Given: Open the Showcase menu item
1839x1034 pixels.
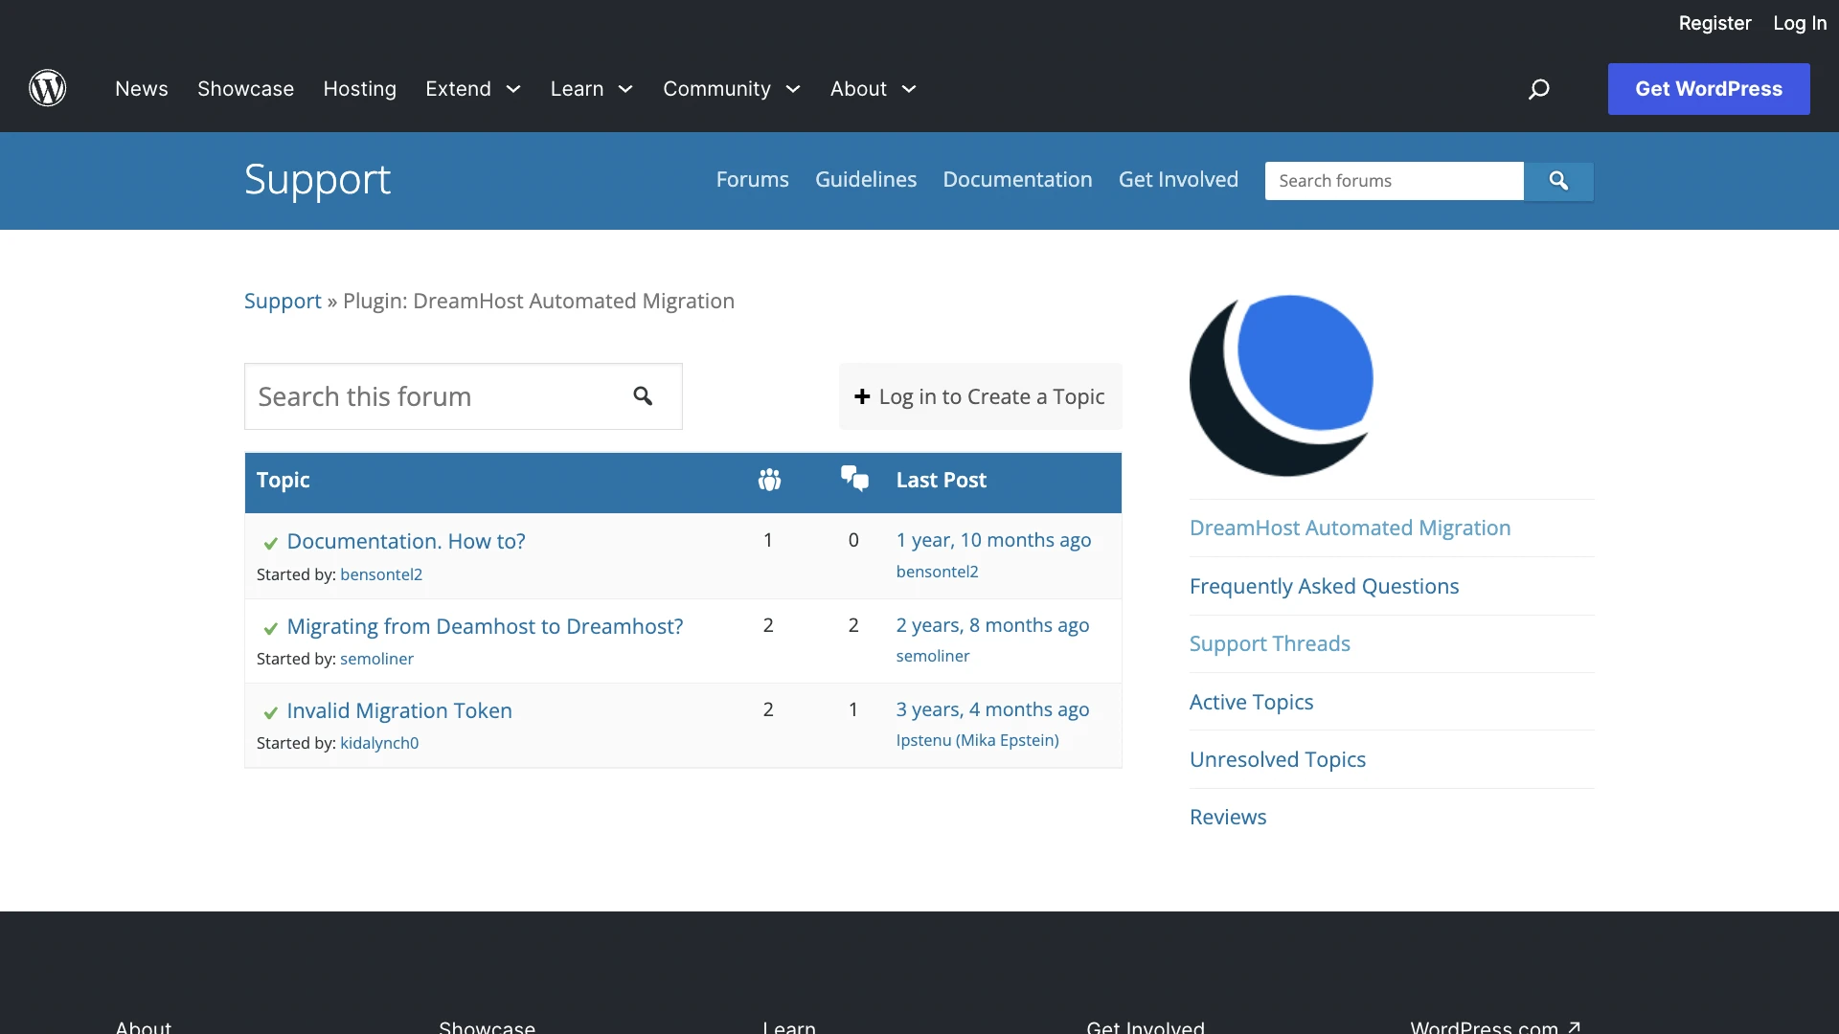Looking at the screenshot, I should (245, 89).
